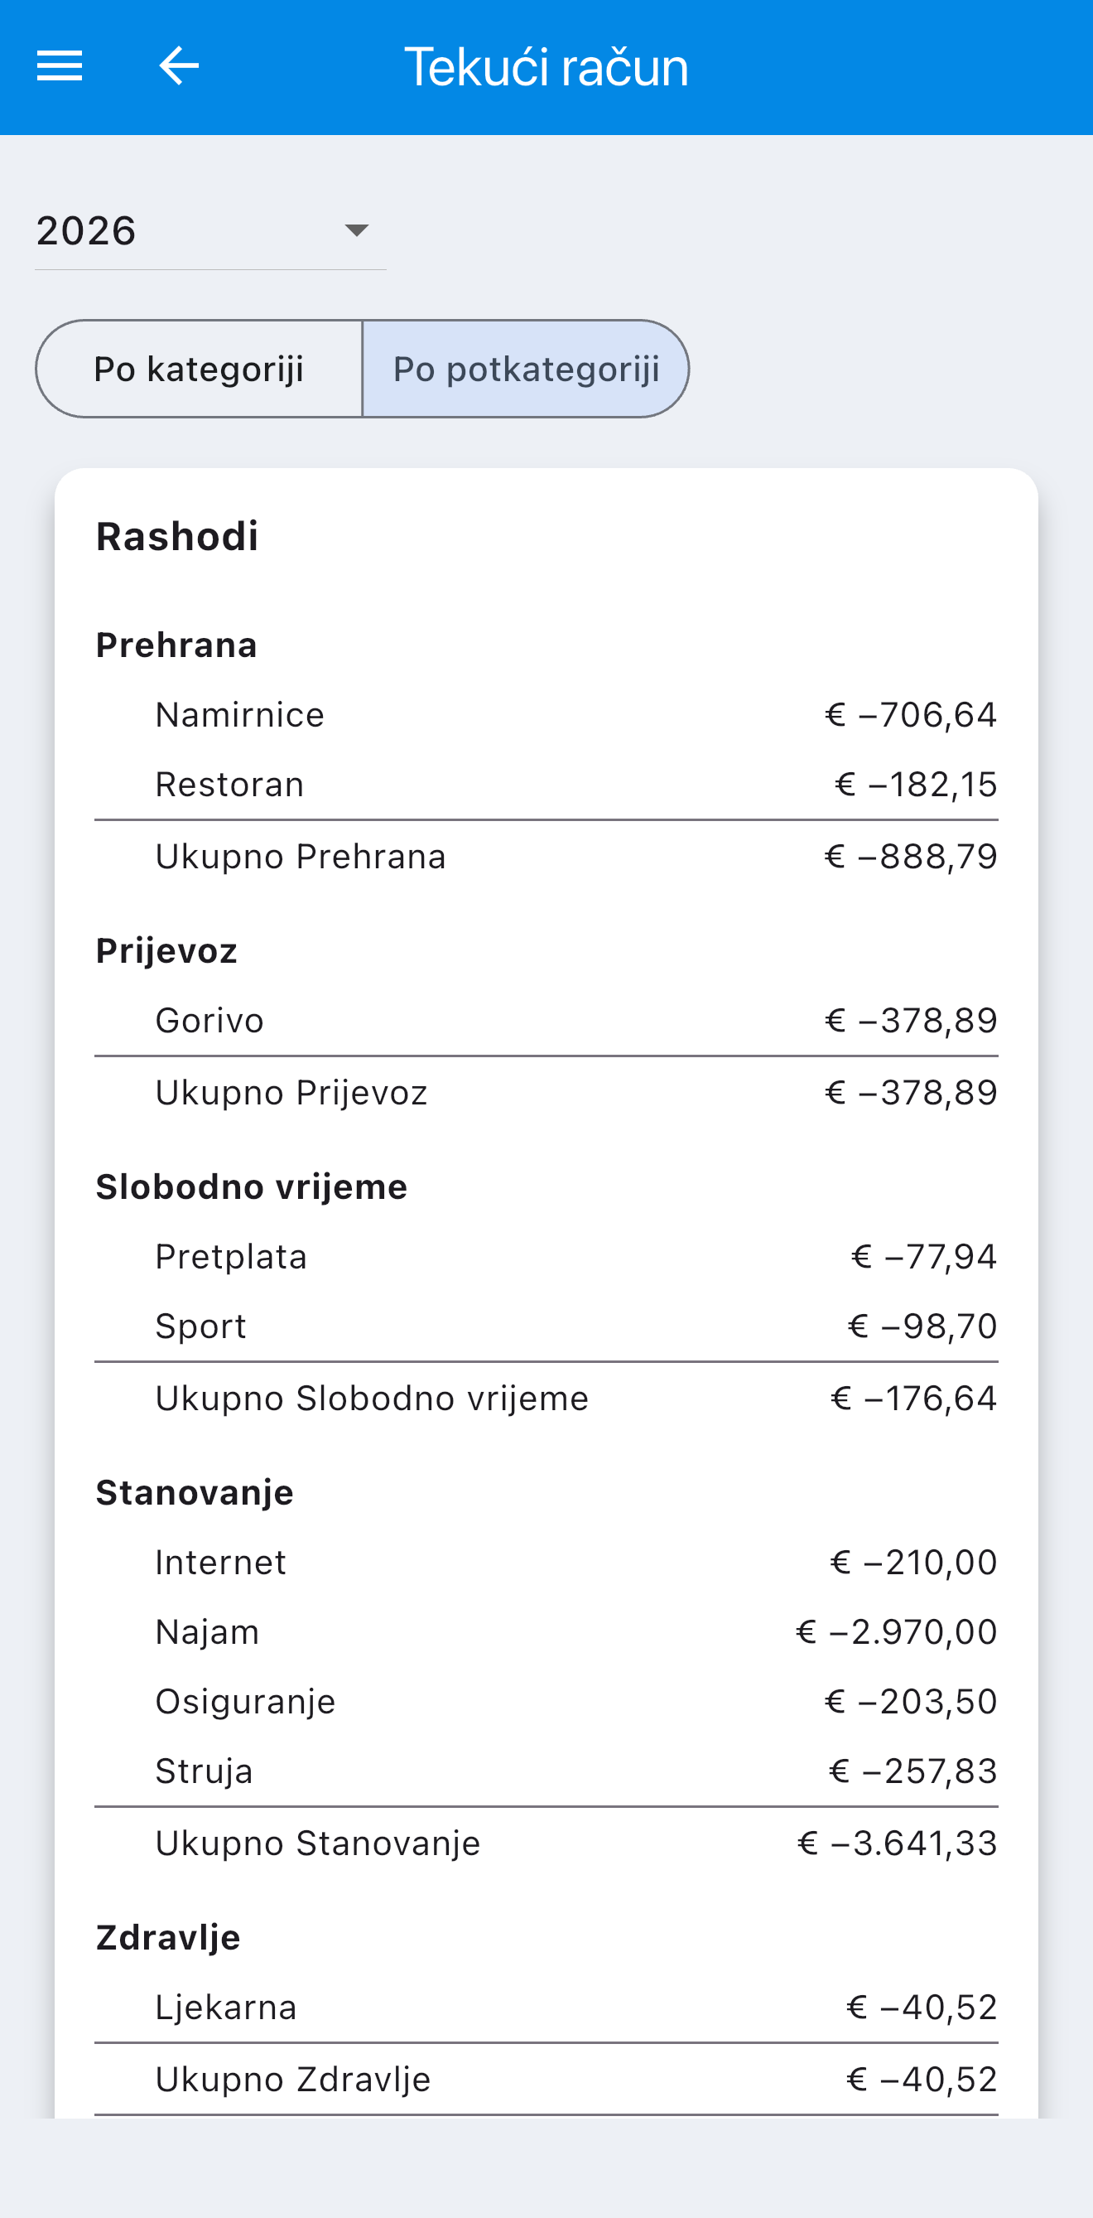Open the hamburger navigation menu

pyautogui.click(x=60, y=65)
